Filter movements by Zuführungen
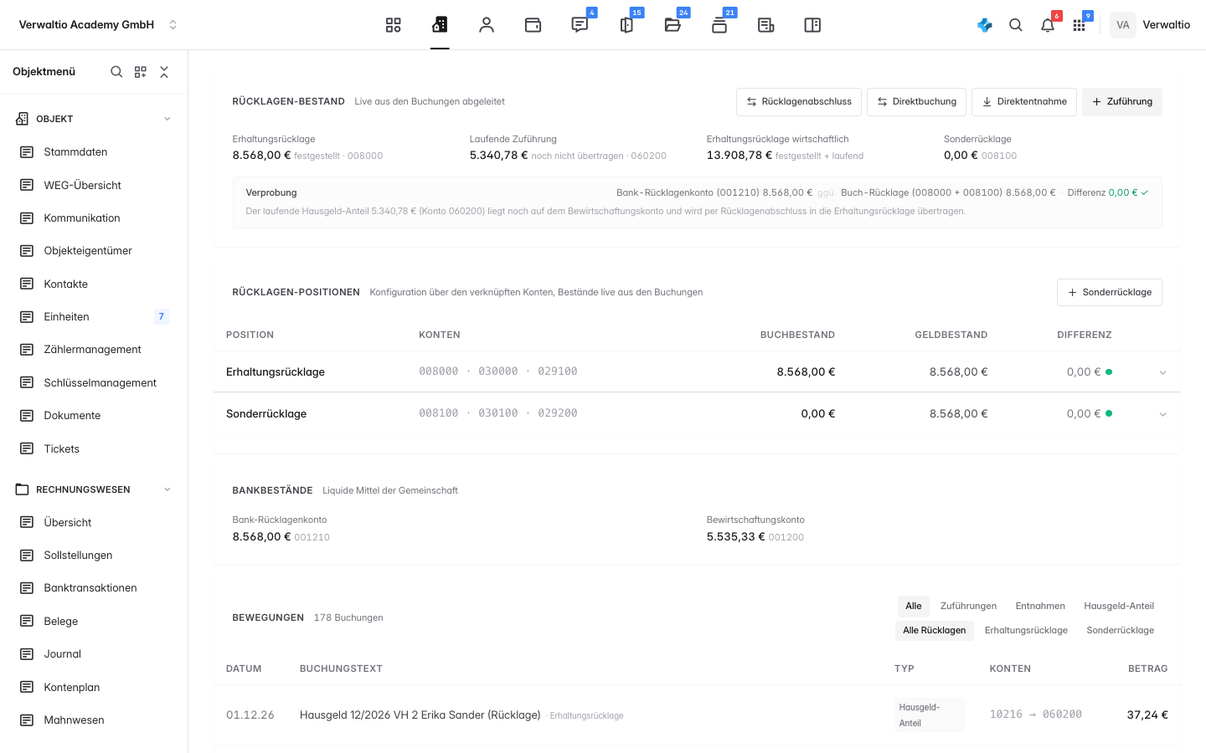Image resolution: width=1206 pixels, height=753 pixels. click(x=968, y=606)
